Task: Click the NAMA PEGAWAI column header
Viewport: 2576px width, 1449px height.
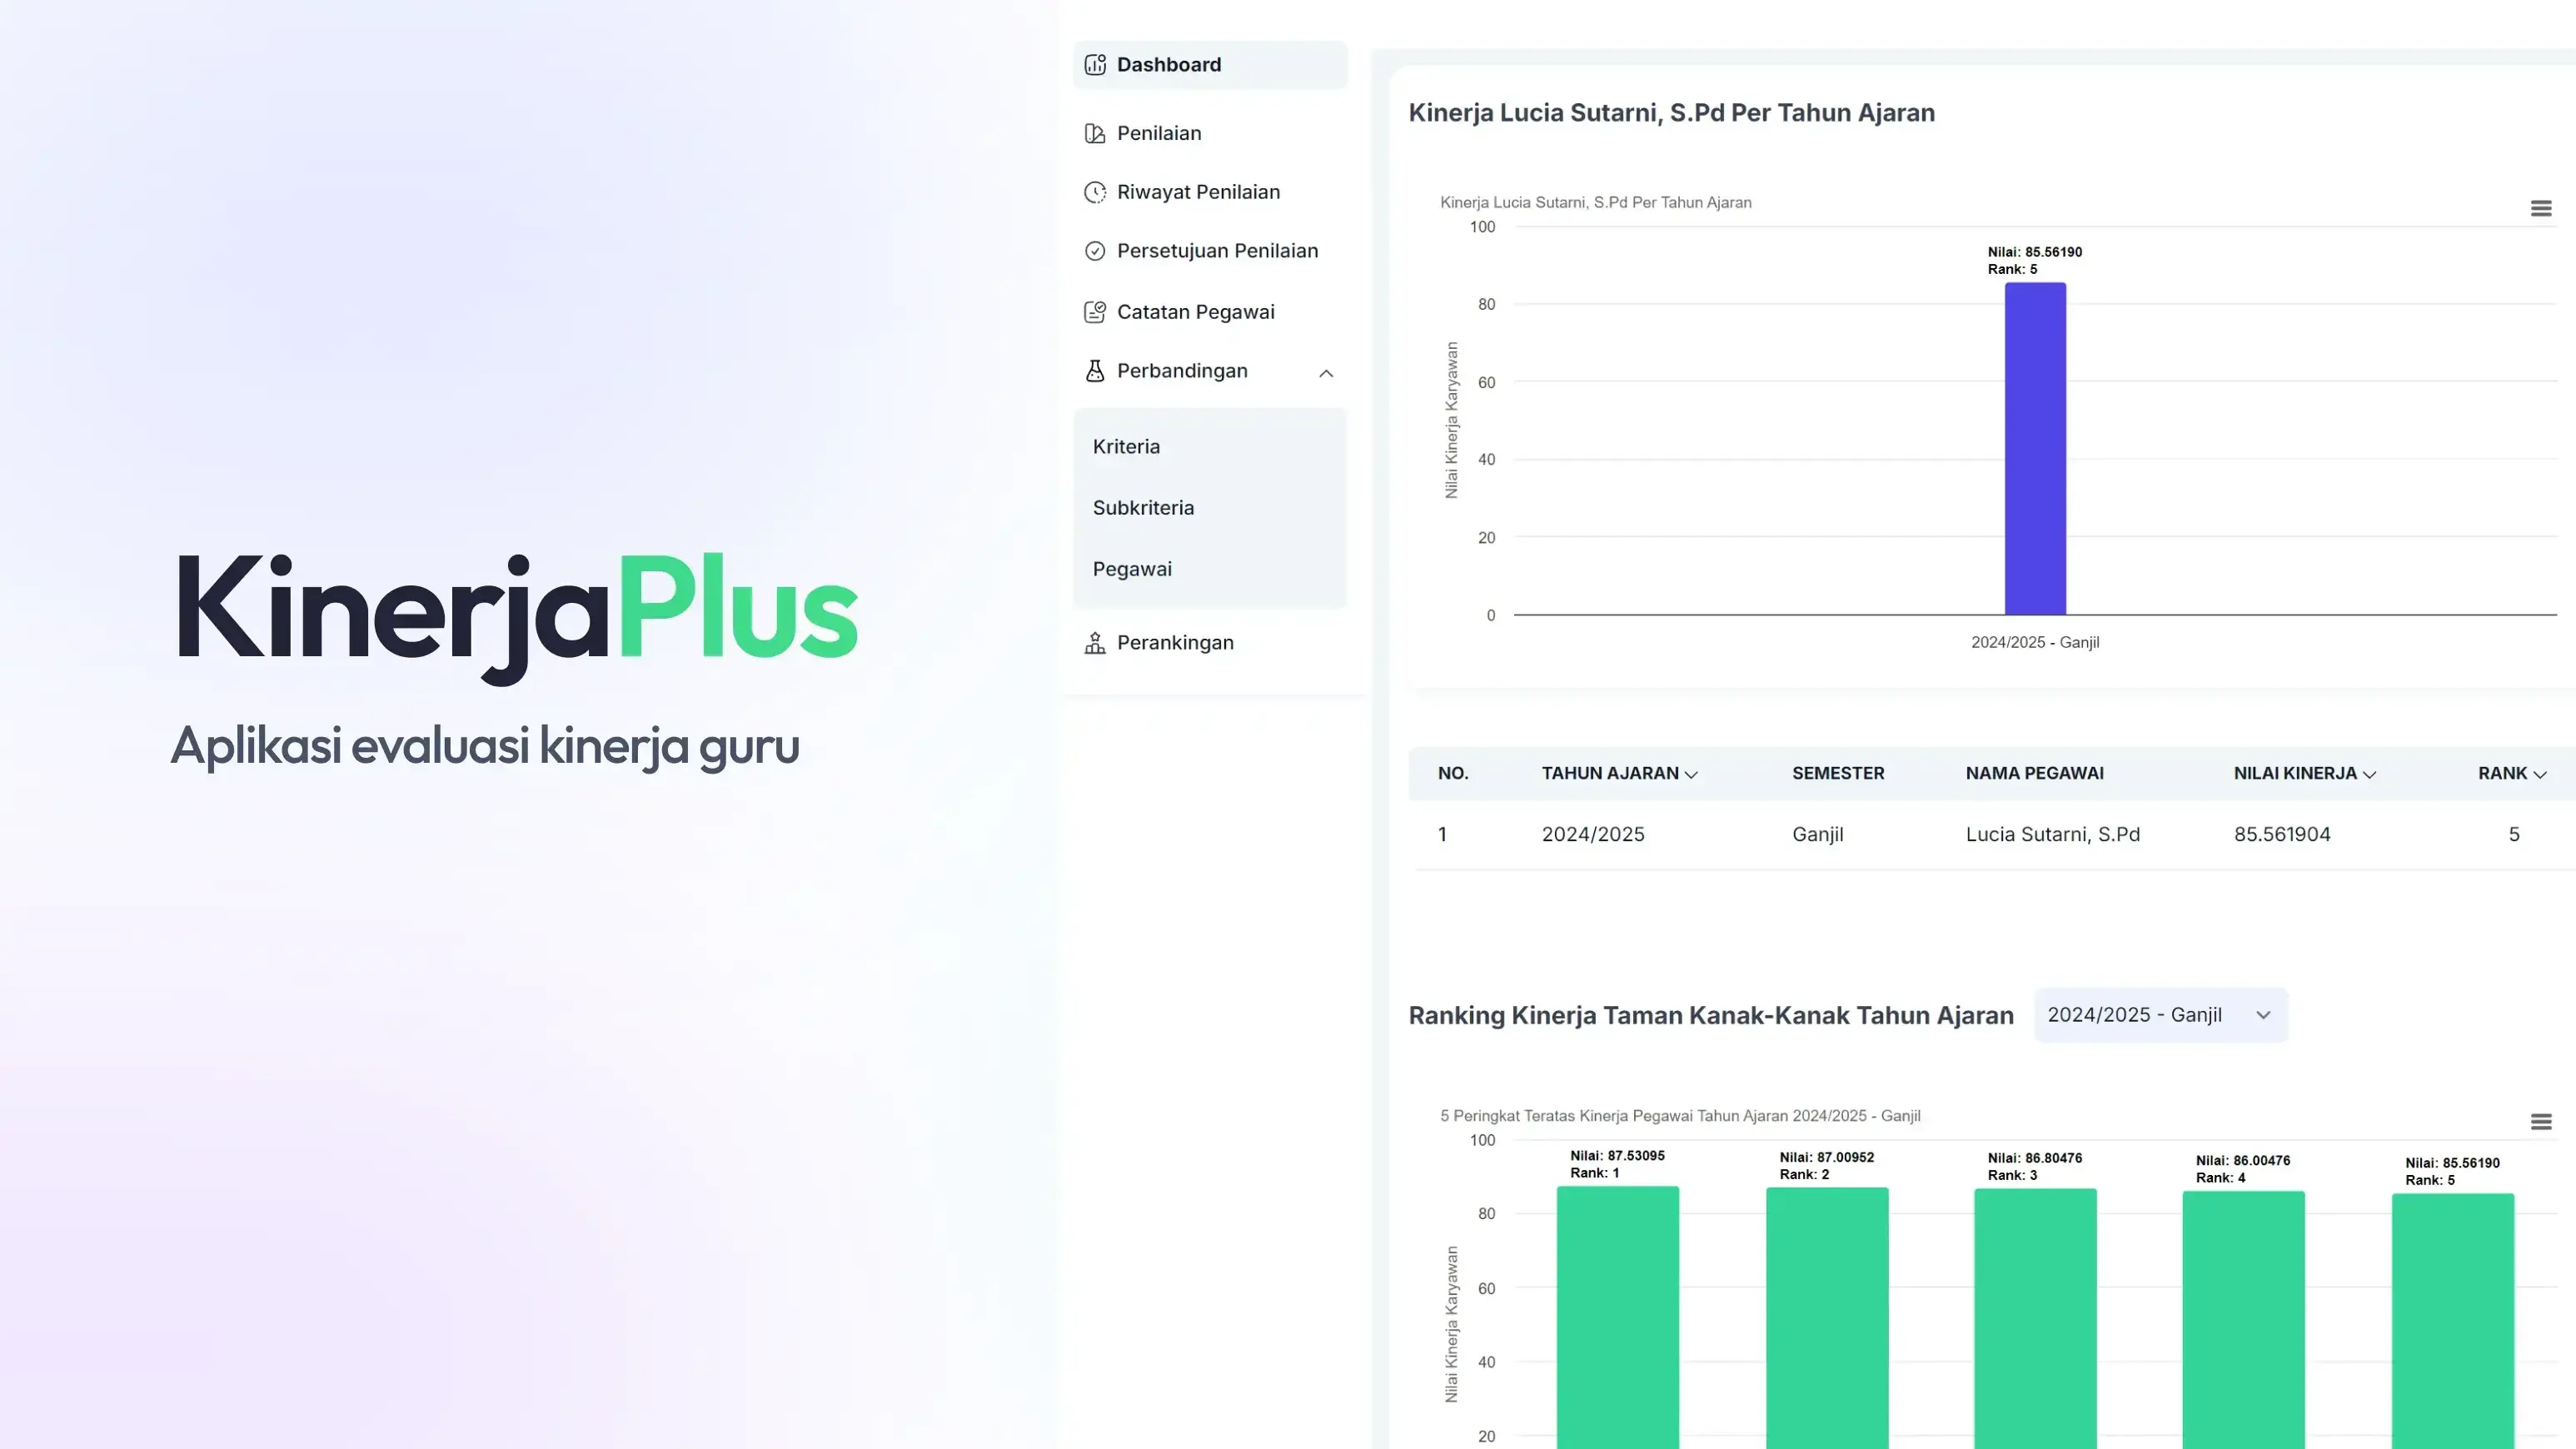Action: coord(2034,774)
